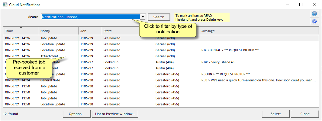The height and width of the screenshot is (121, 322).
Task: Expand the notification type filter dropdown arrow
Action: (x=143, y=17)
